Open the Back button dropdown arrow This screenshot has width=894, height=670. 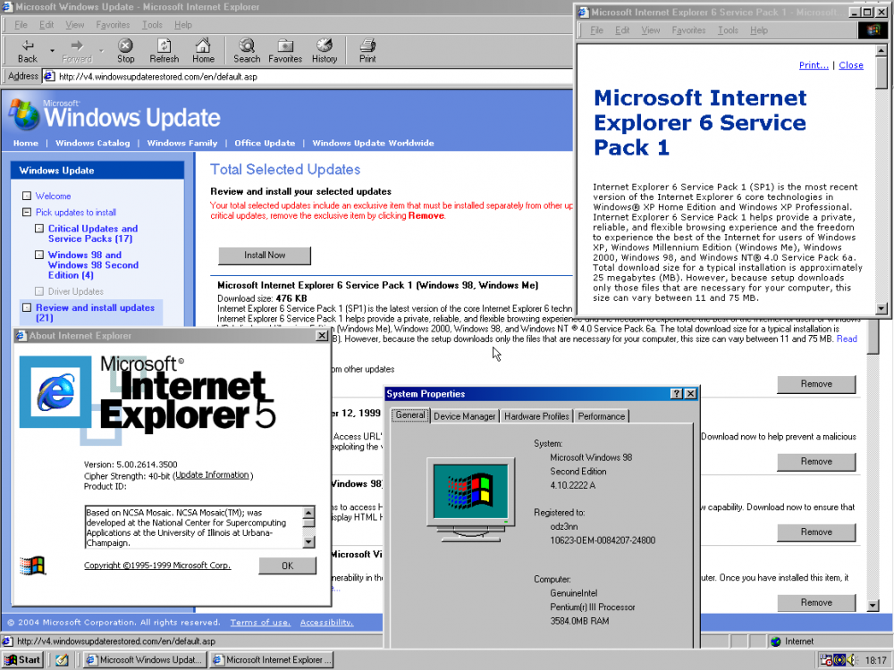click(x=52, y=51)
